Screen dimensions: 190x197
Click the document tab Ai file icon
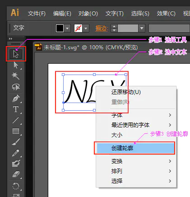click(38, 47)
